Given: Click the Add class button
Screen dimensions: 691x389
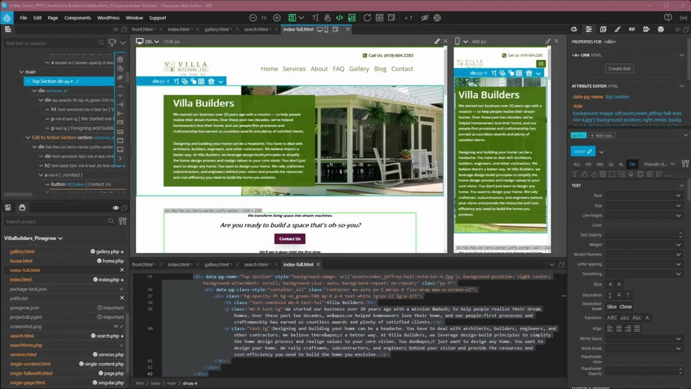Looking at the screenshot, I should 601,135.
